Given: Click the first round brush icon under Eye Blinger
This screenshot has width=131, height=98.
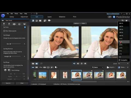Looking at the screenshot, I should [x=5, y=70].
